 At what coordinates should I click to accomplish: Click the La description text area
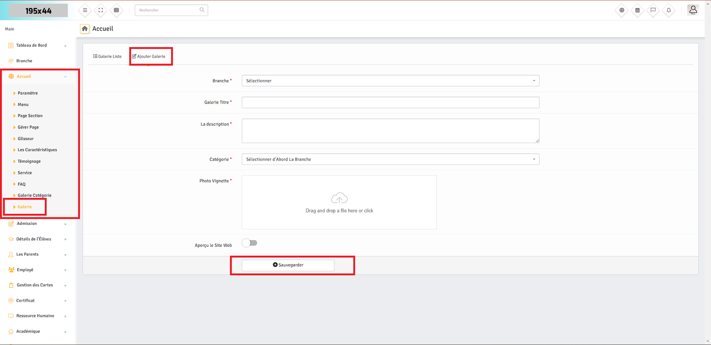(x=390, y=131)
